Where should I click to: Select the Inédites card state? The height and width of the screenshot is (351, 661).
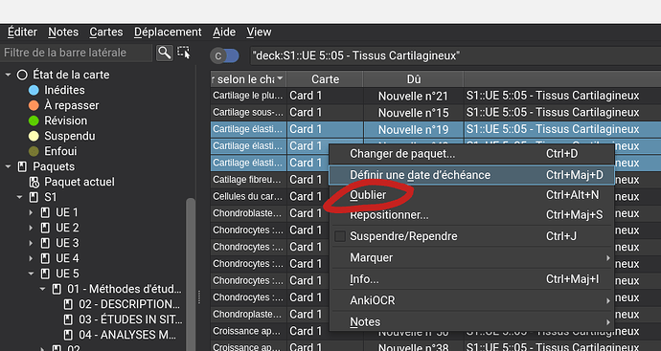(x=64, y=90)
